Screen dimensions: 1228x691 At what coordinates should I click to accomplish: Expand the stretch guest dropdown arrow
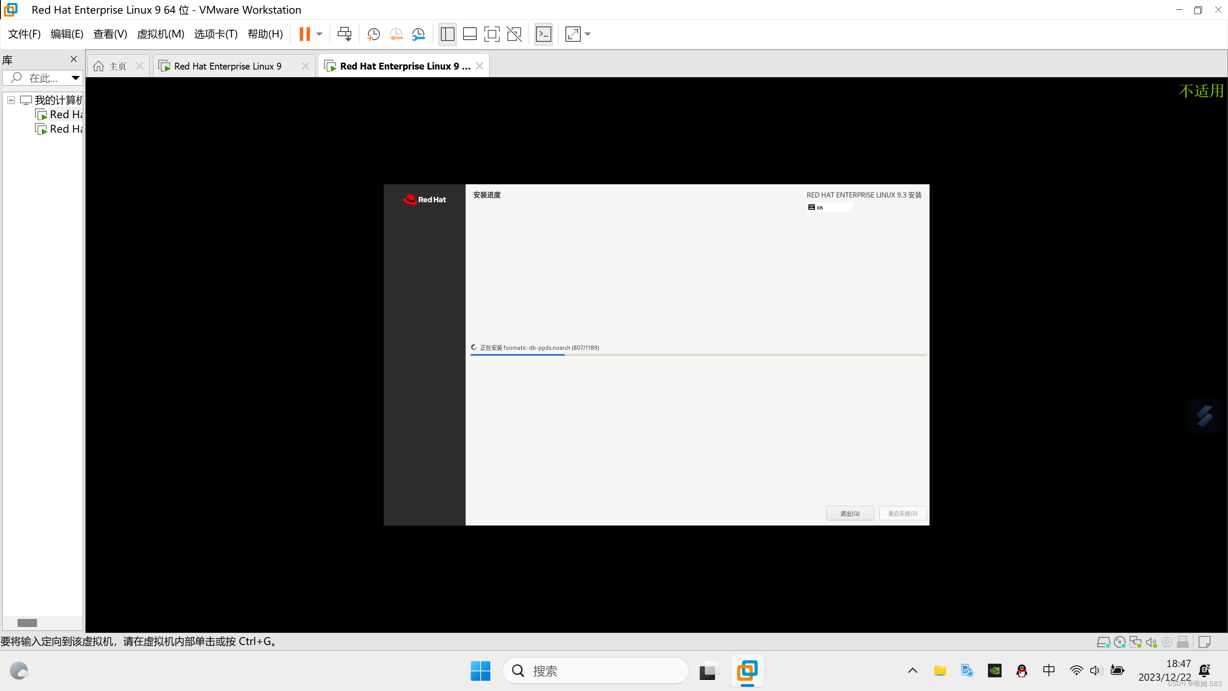point(587,34)
